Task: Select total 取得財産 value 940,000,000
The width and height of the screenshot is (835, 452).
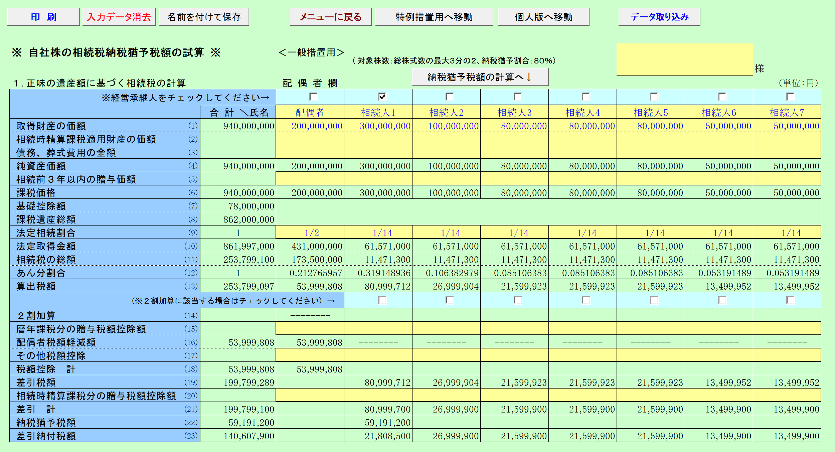Action: 238,126
